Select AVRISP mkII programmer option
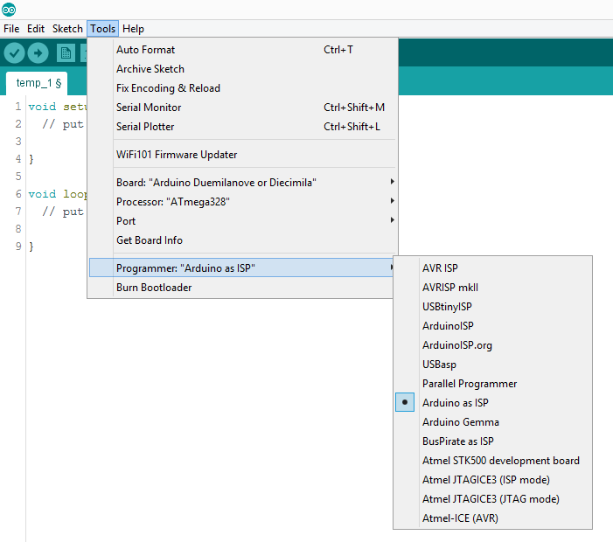The image size is (613, 542). coord(449,288)
